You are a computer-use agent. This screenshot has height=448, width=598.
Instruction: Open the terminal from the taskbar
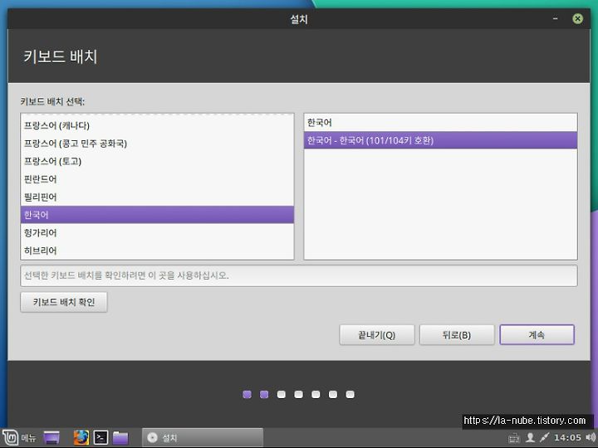pyautogui.click(x=100, y=438)
